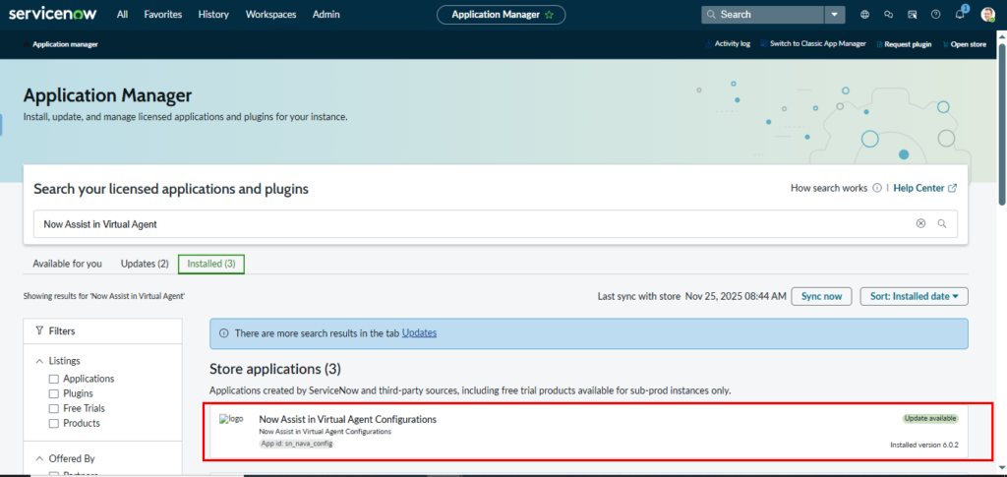
Task: Open the notifications bell icon
Action: click(960, 15)
